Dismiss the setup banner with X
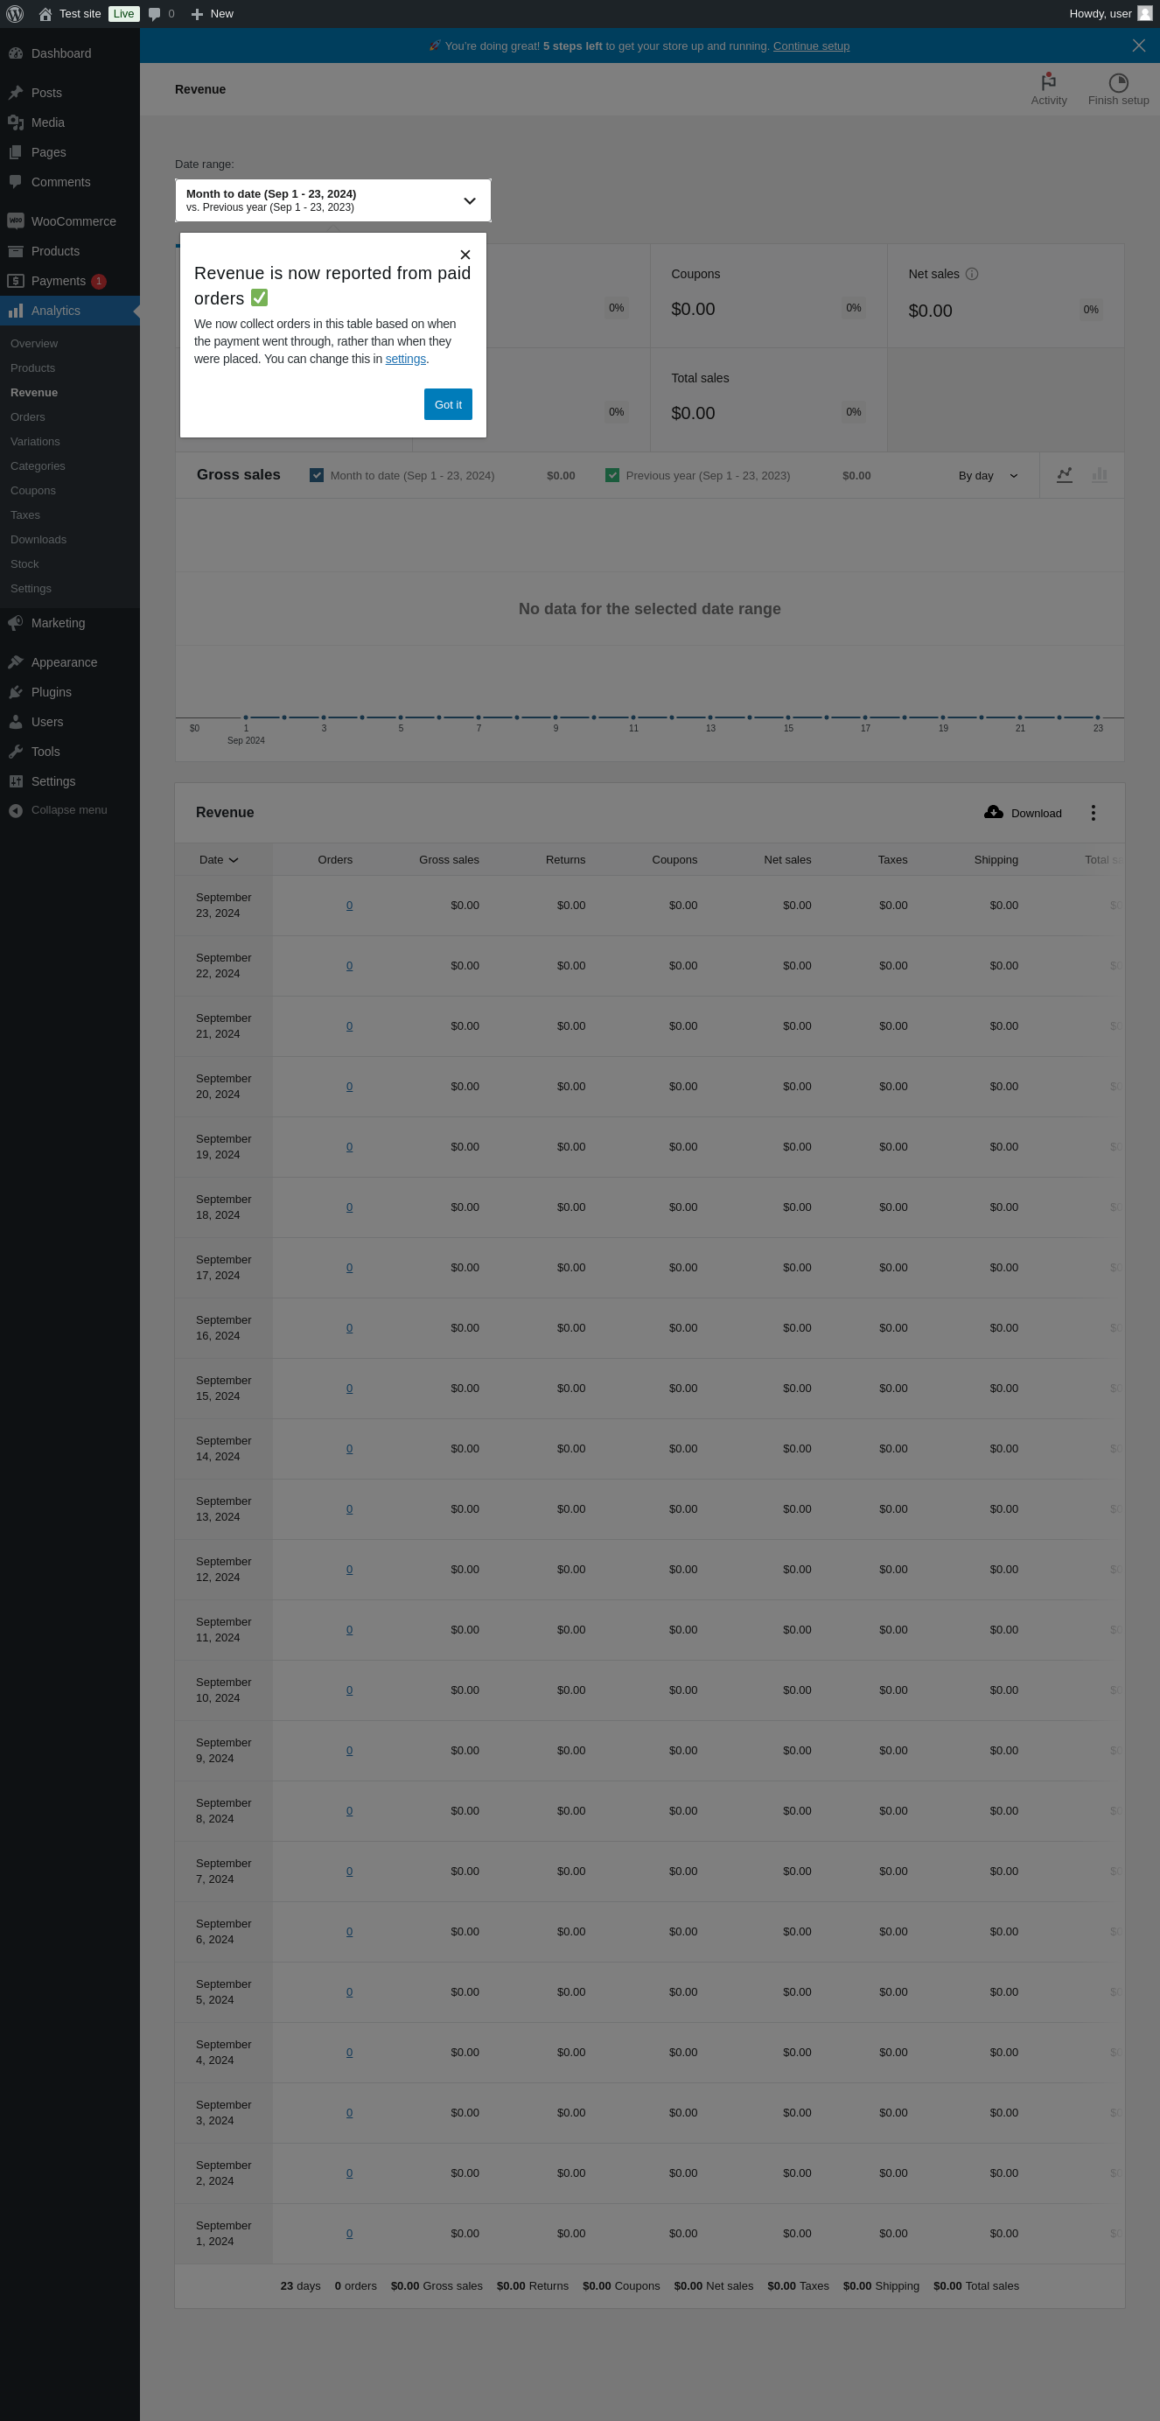Image resolution: width=1160 pixels, height=2421 pixels. point(1138,46)
